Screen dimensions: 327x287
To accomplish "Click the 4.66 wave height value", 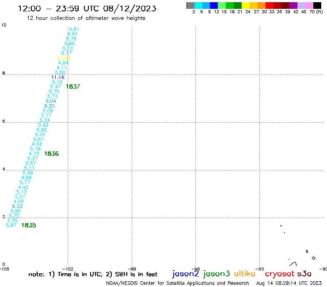I will [37, 144].
